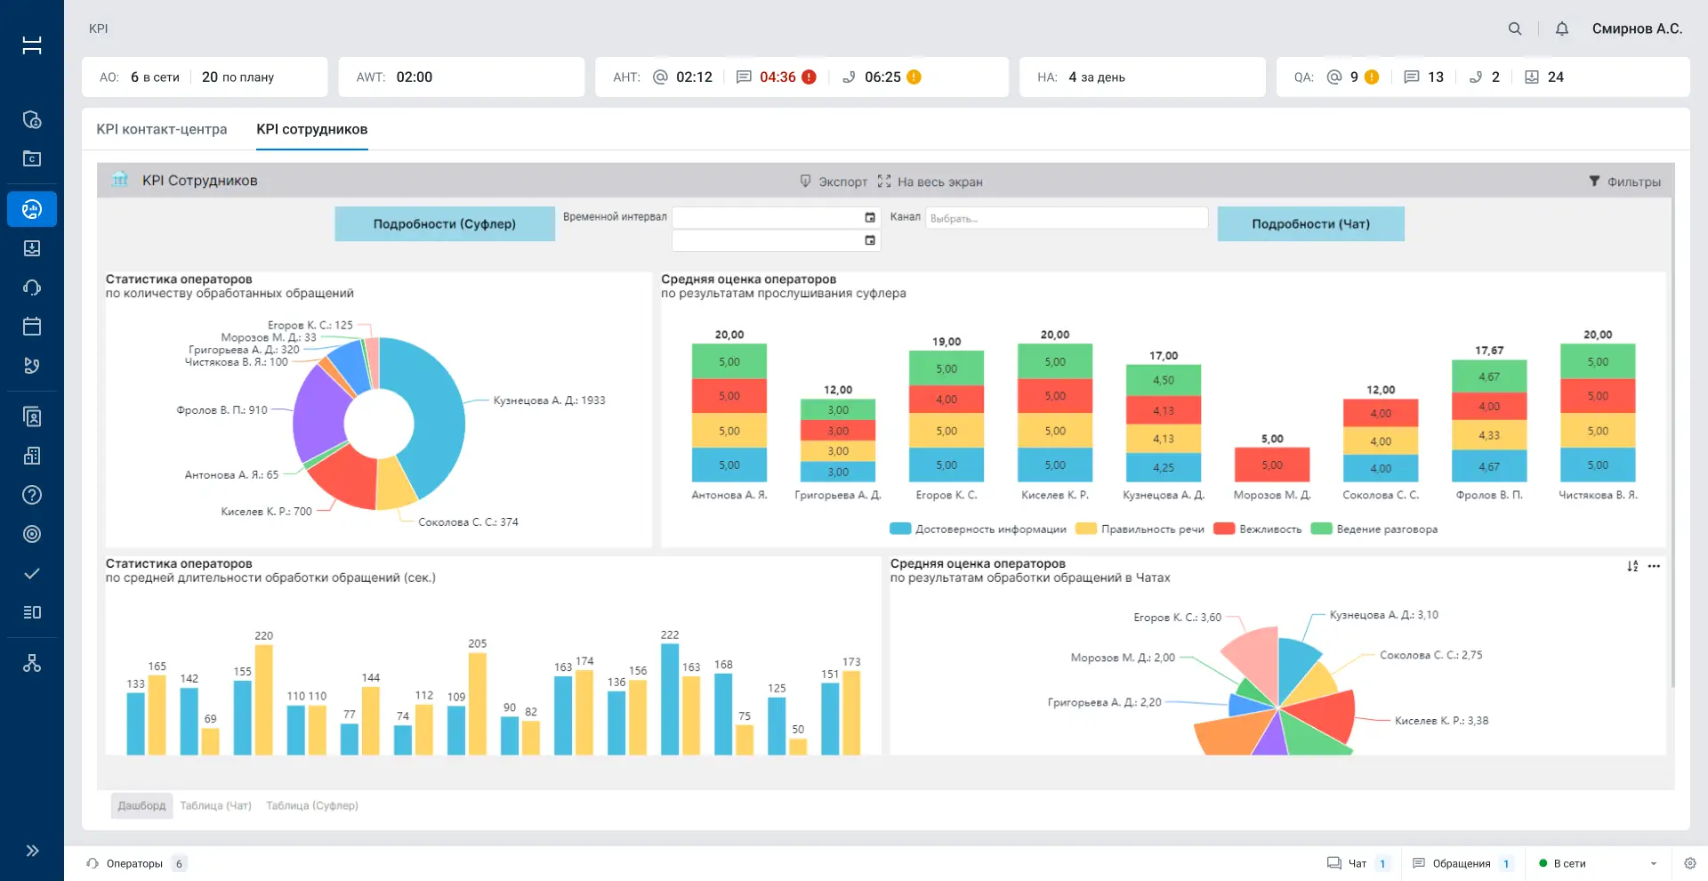Expand sidebar with double chevron icon

click(32, 851)
